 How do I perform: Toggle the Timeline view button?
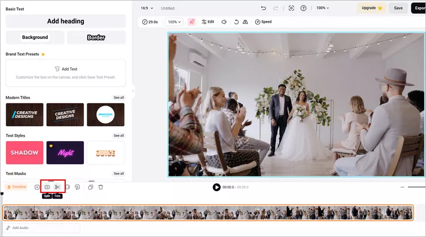point(16,187)
